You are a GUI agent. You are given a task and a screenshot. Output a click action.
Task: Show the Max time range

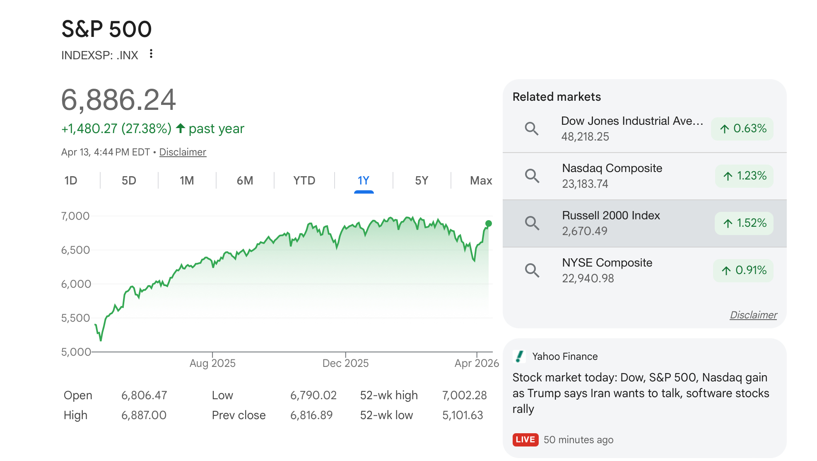click(x=481, y=181)
